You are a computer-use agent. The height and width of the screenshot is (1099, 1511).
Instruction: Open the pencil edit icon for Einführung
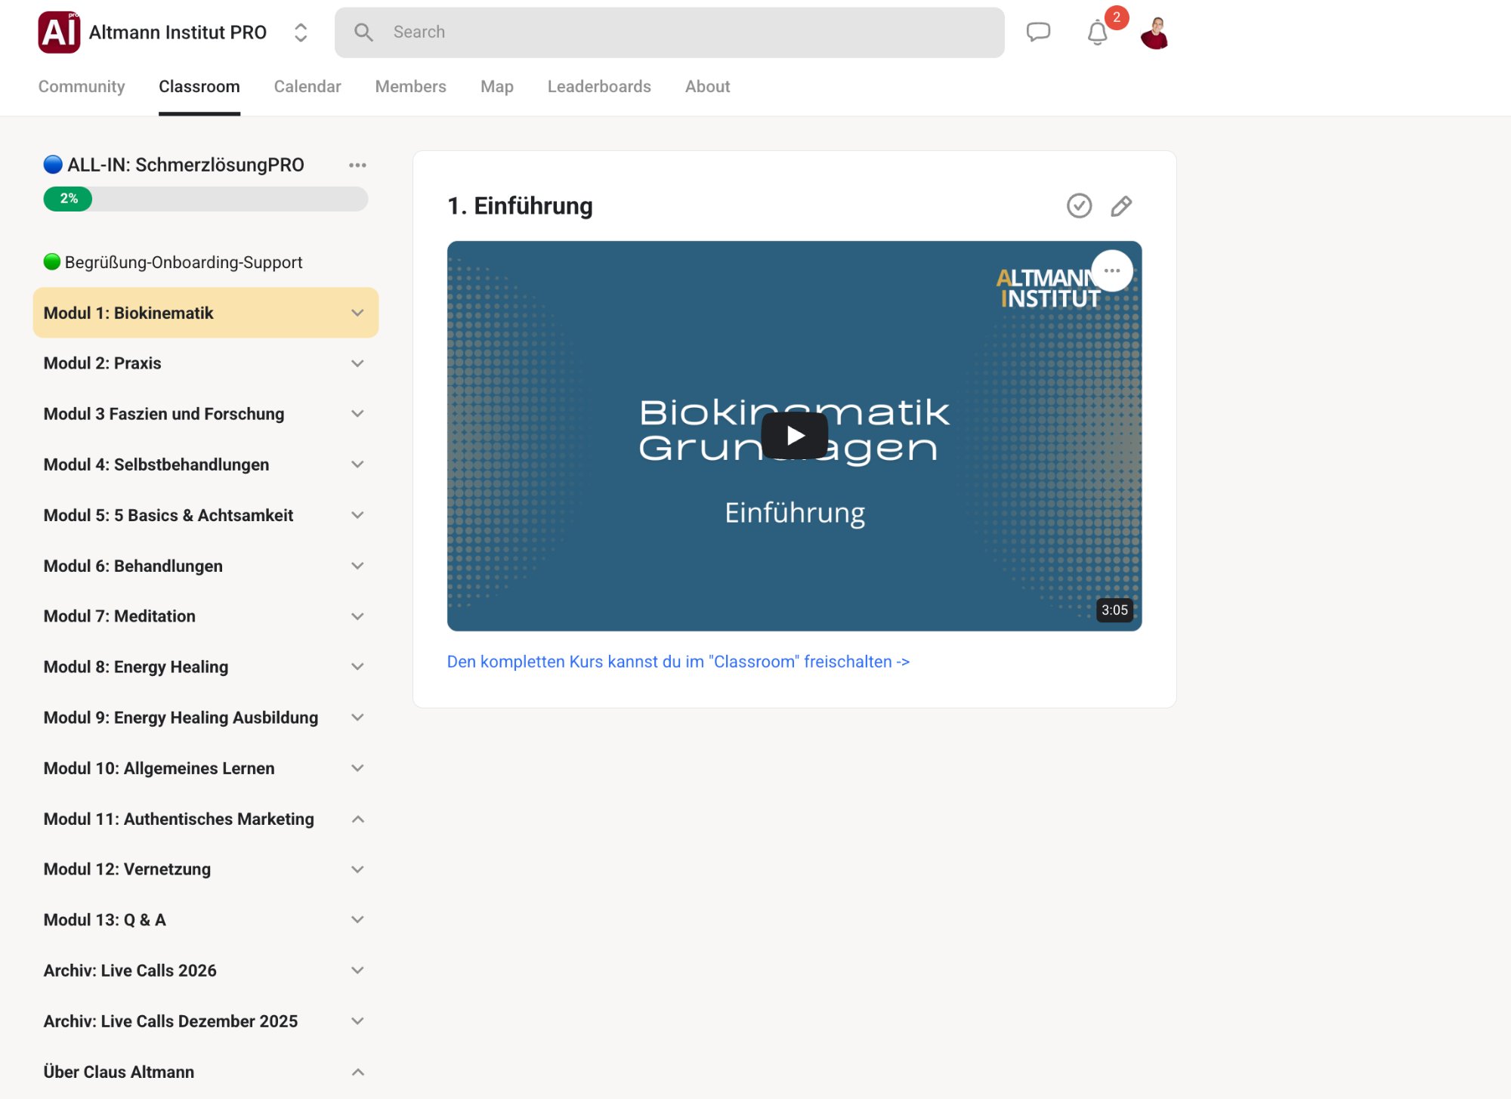pyautogui.click(x=1121, y=205)
